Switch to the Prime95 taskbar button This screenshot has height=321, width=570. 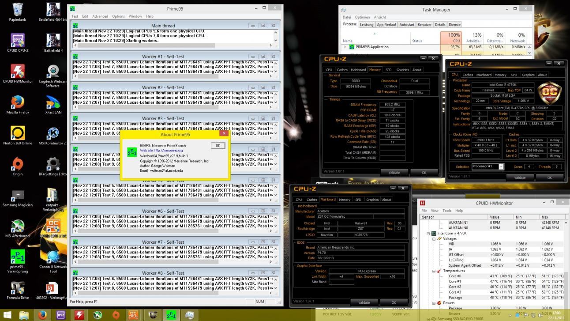pos(170,315)
